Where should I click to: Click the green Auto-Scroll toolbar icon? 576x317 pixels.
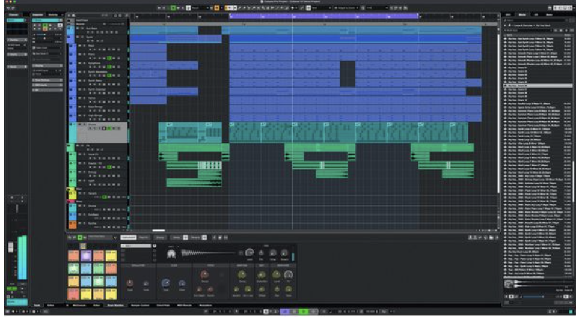coord(174,8)
